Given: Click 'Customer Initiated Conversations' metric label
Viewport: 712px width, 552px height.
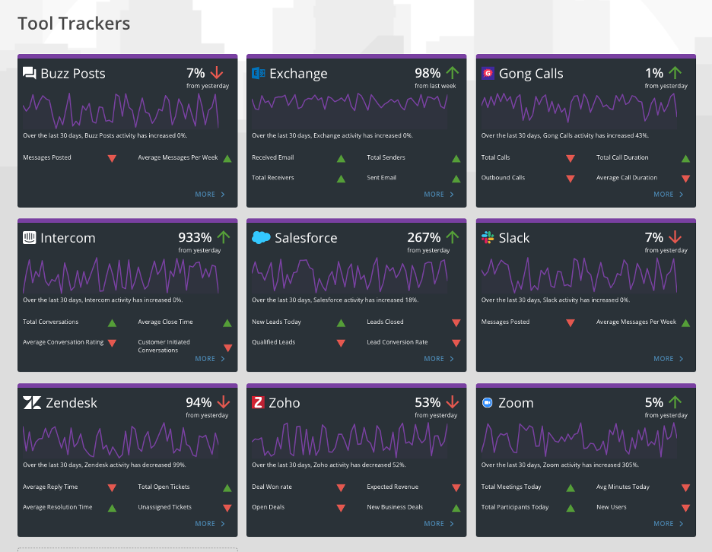Looking at the screenshot, I should coord(164,346).
